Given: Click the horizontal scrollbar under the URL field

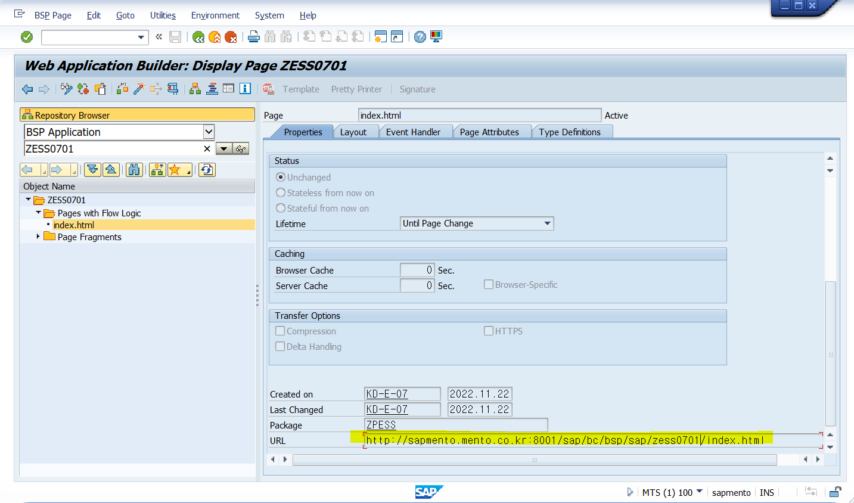Looking at the screenshot, I should tap(535, 459).
